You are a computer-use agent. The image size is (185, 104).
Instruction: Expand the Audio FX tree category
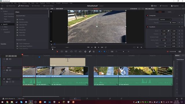(x=1, y=29)
